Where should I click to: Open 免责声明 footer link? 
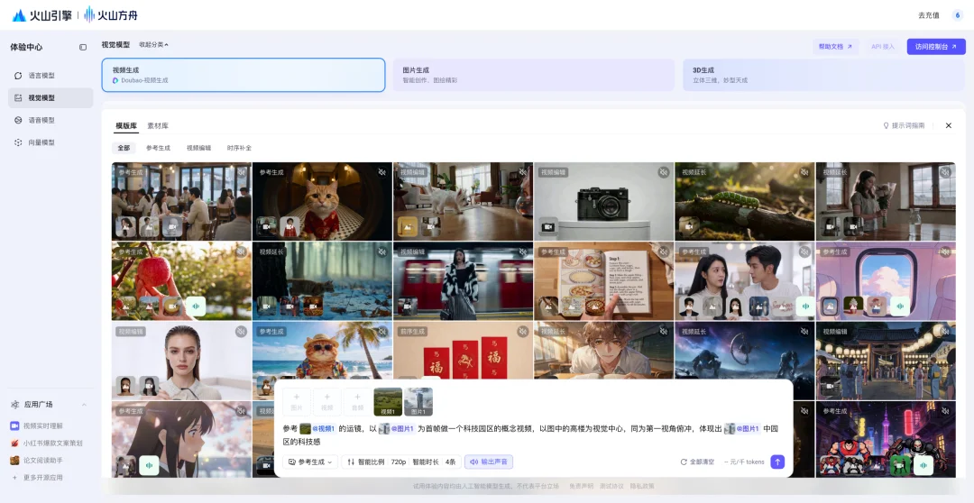581,486
